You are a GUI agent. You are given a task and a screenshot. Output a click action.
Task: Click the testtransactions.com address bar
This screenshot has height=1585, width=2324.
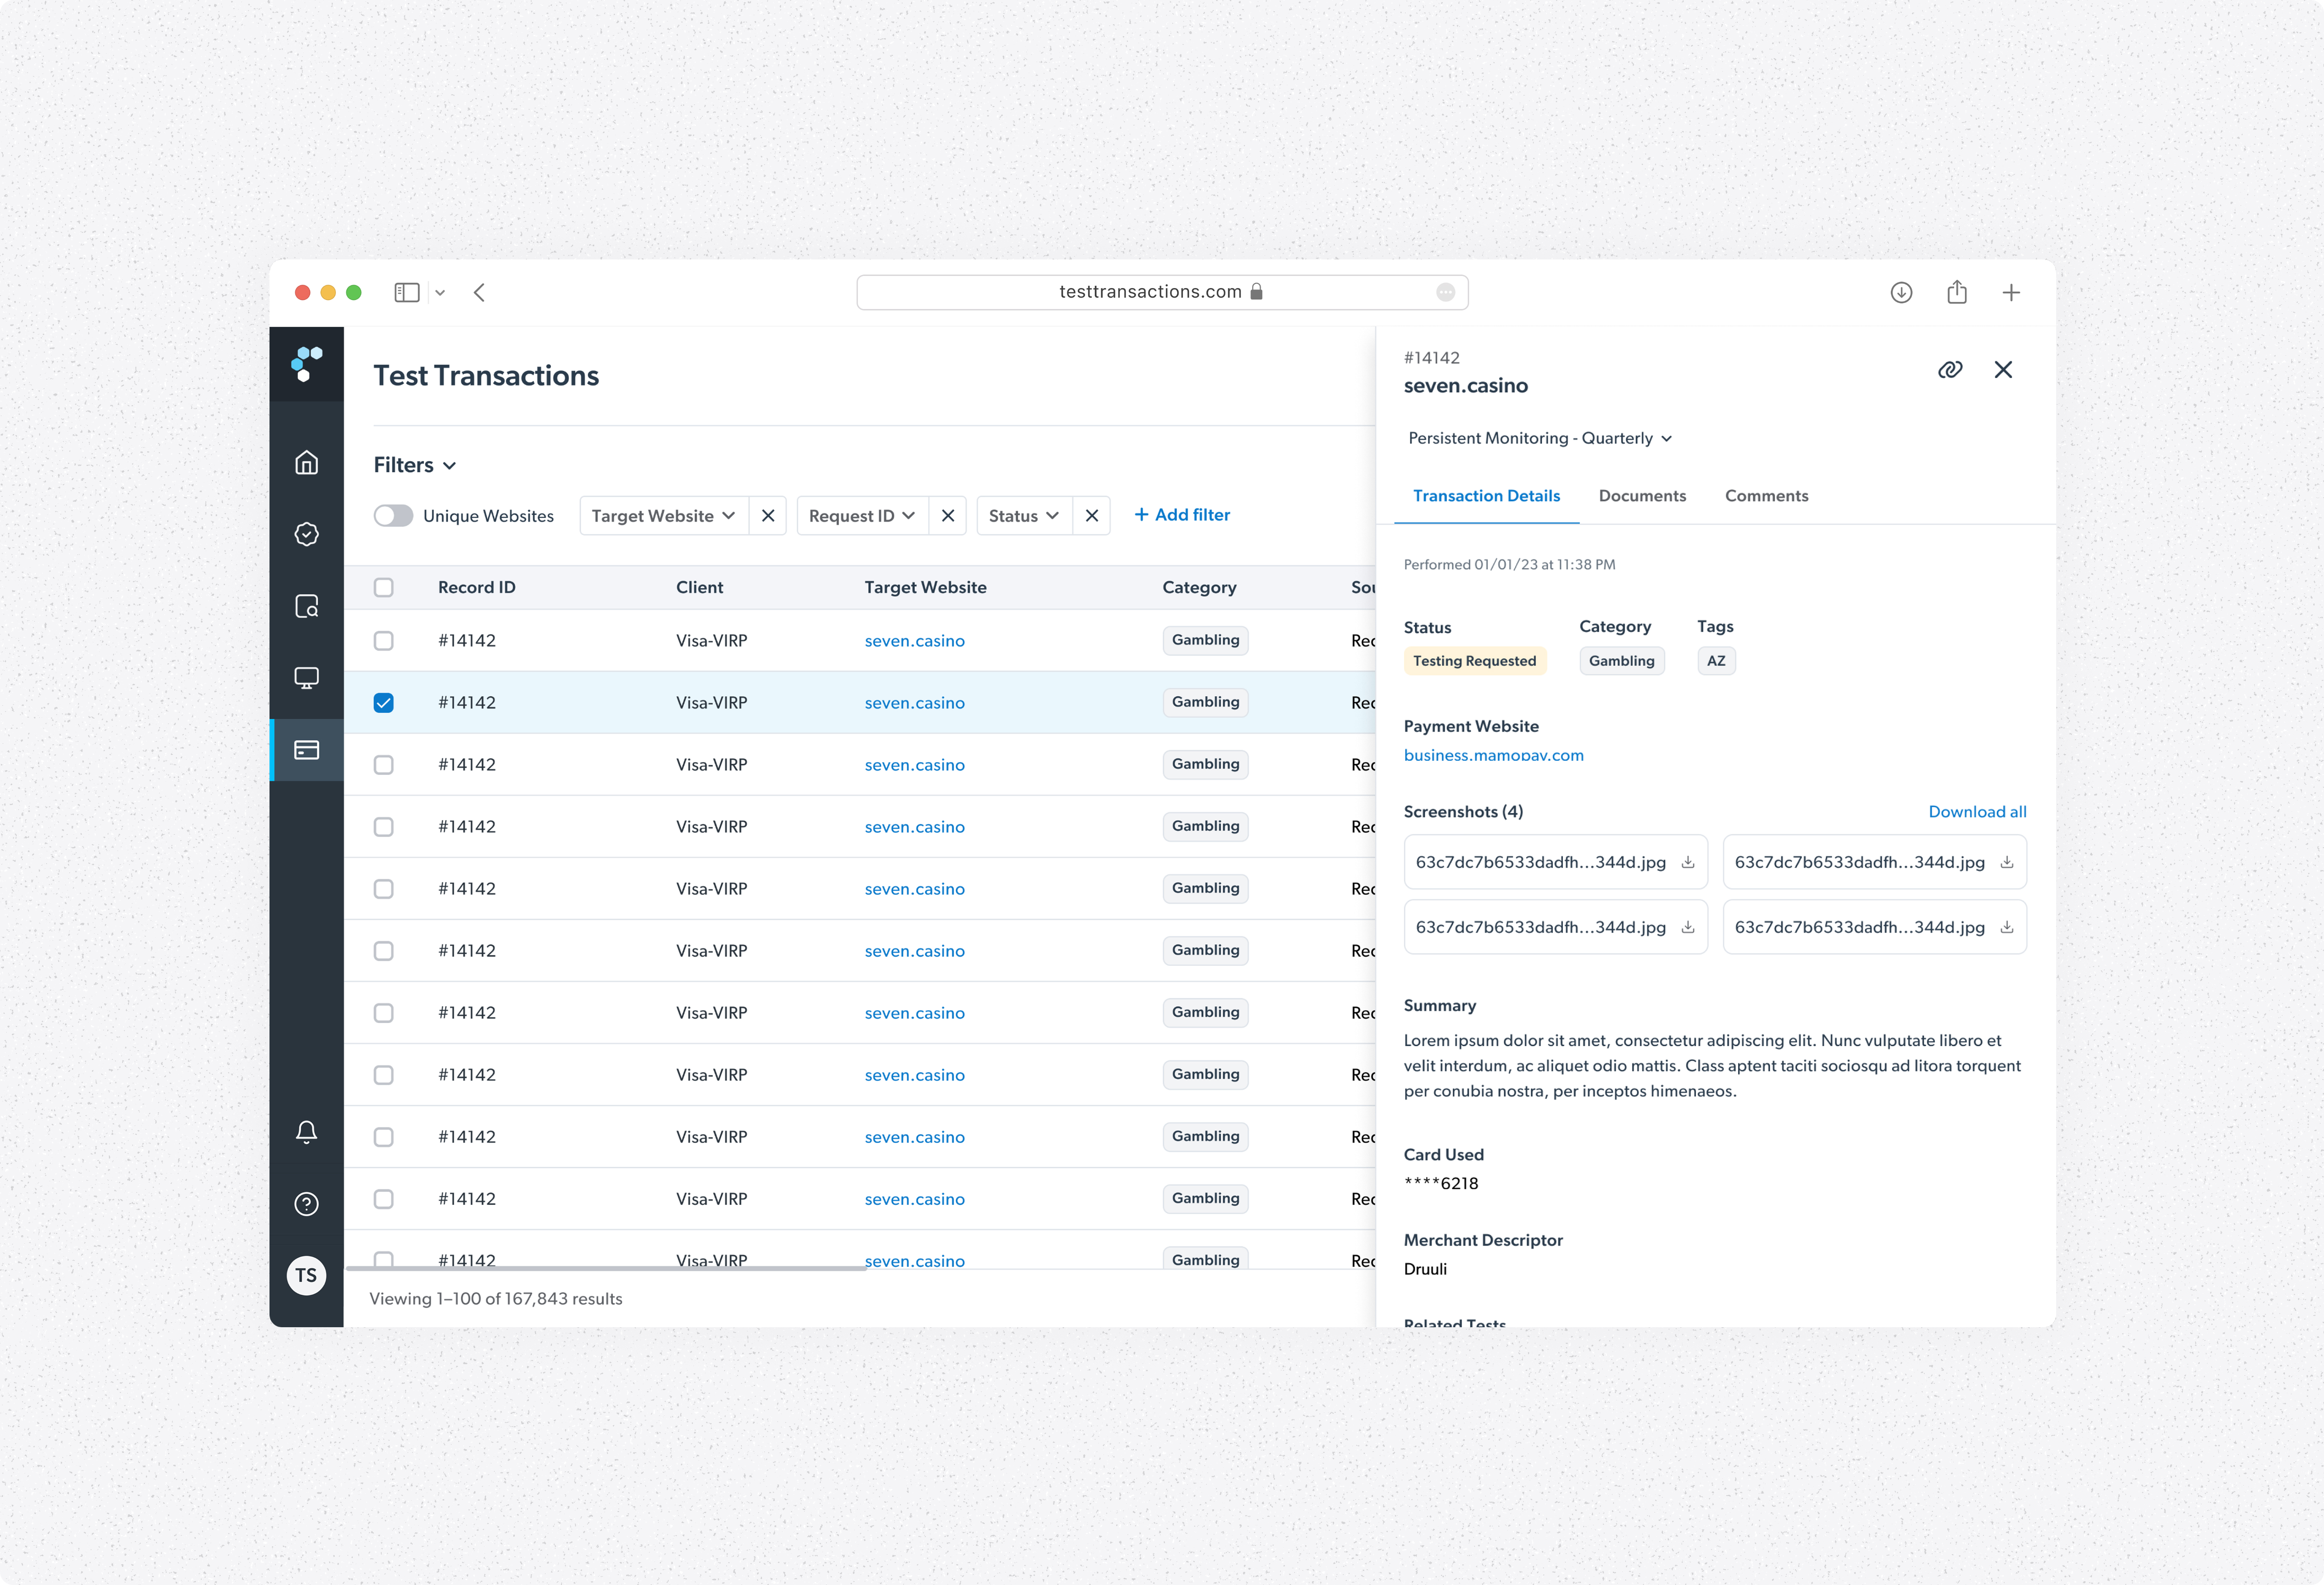tap(1162, 292)
